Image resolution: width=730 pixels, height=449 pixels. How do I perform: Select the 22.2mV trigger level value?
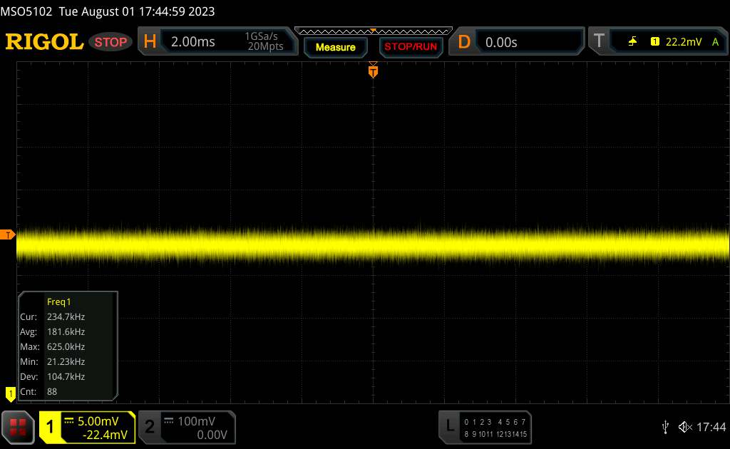pos(683,42)
